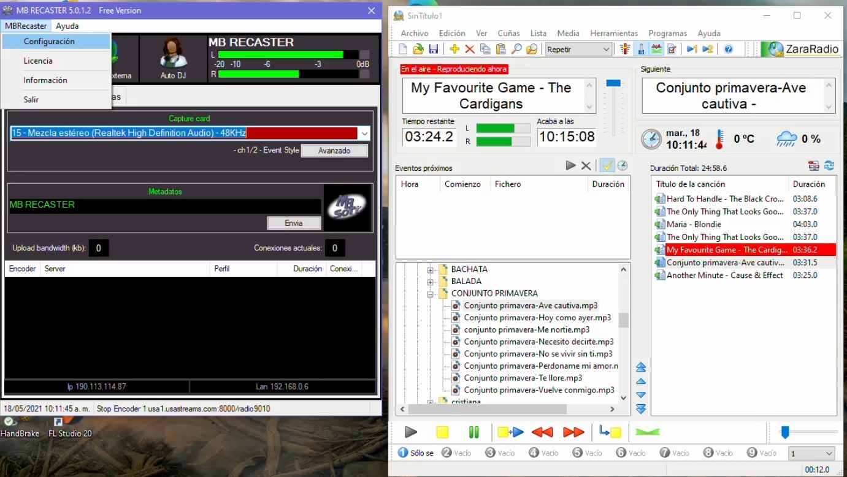Click the magnifier search icon
The width and height of the screenshot is (847, 477).
(516, 49)
